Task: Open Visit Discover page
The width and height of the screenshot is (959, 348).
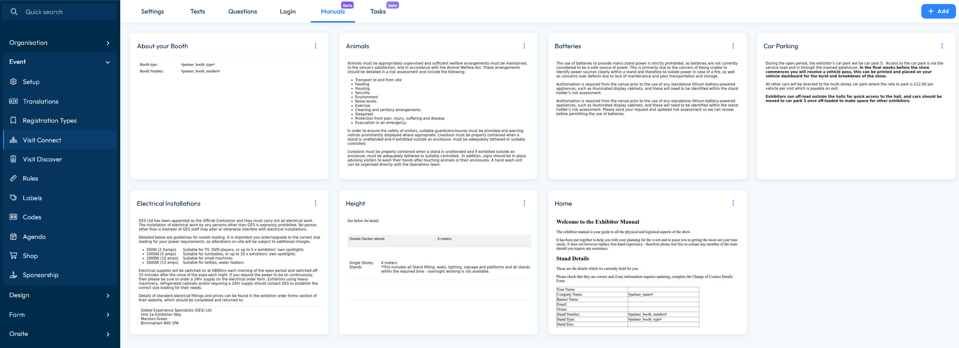Action: pyautogui.click(x=60, y=159)
